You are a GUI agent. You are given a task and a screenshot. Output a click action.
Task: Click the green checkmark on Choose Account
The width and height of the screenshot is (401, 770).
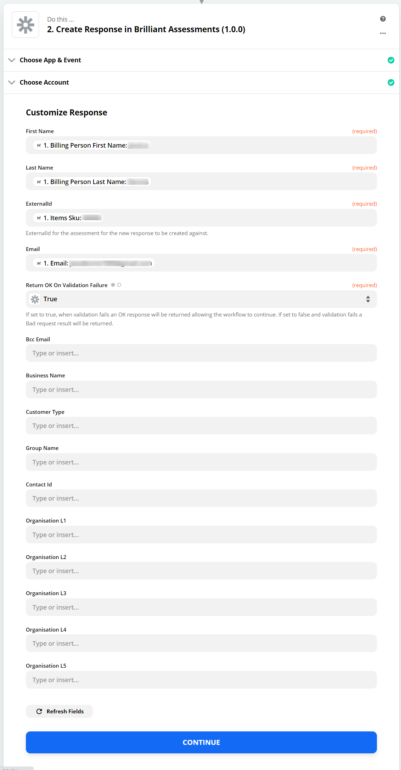391,82
